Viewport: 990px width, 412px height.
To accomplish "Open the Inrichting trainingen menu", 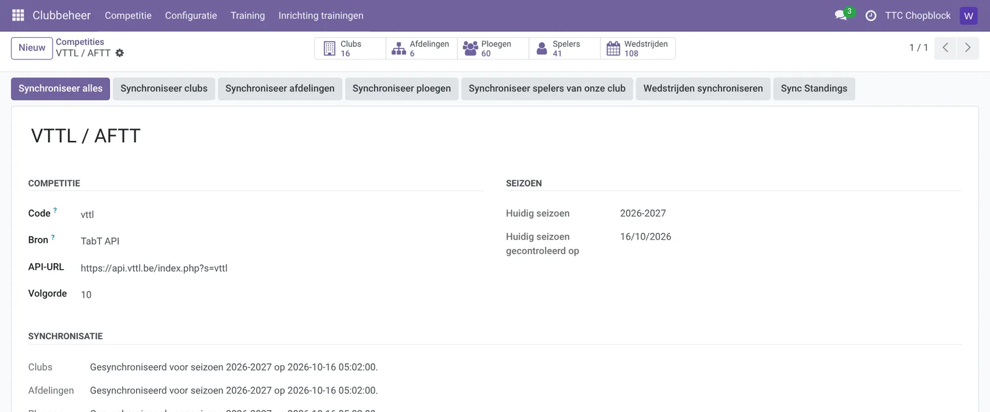I will tap(321, 15).
